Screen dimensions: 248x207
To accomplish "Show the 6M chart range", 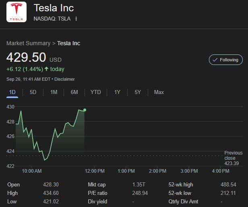I will [74, 92].
